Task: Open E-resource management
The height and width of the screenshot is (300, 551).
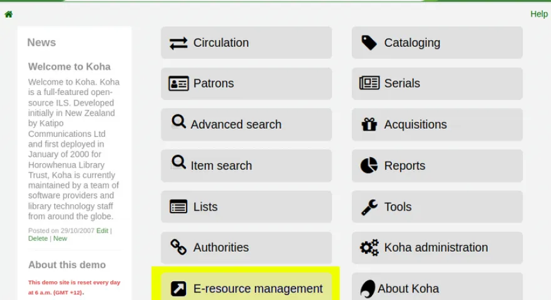Action: pyautogui.click(x=246, y=287)
